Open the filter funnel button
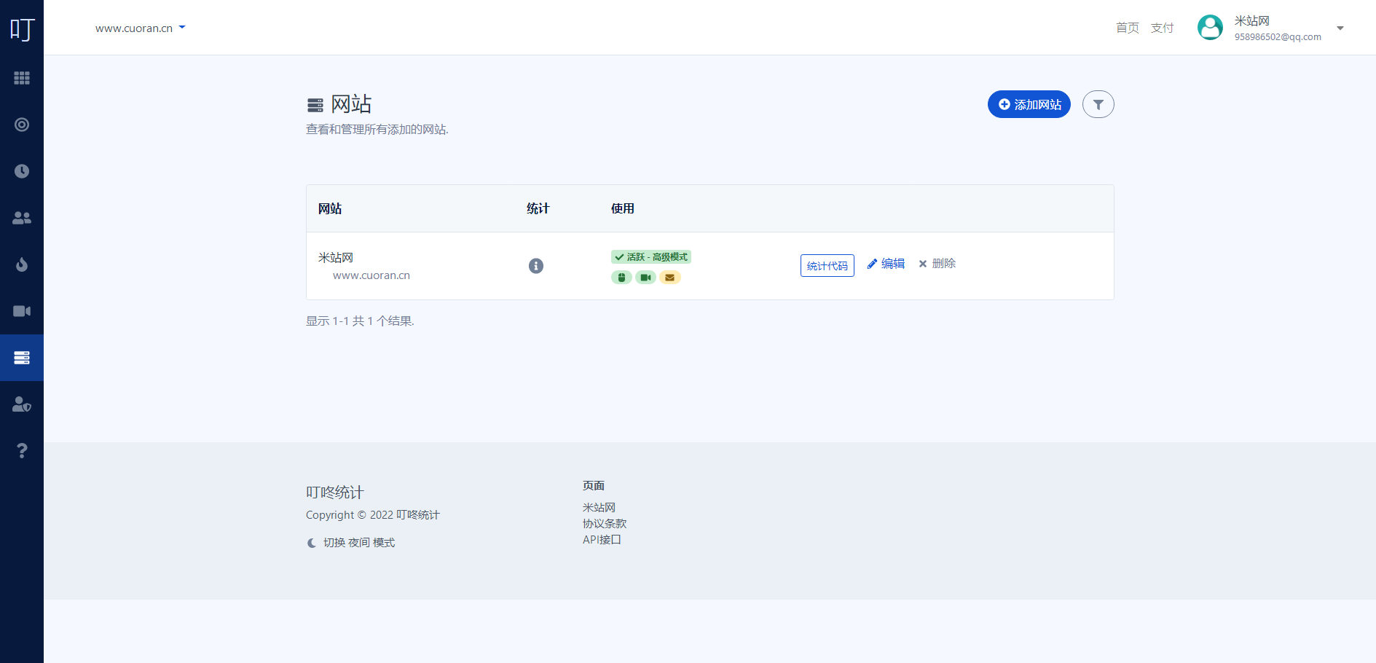 click(1098, 104)
